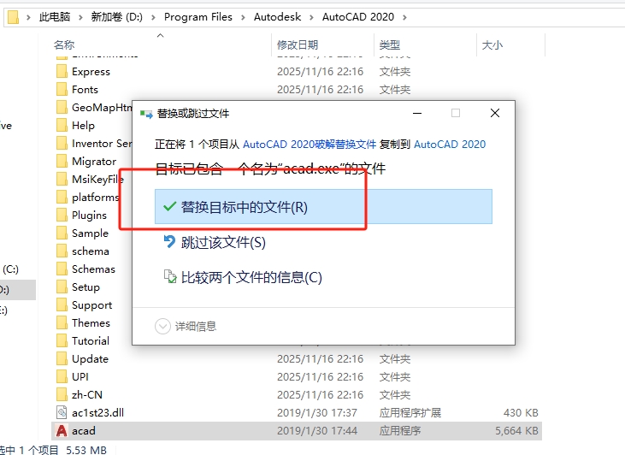625x455 pixels.
Task: Click the 430 KB size cell
Action: 521,413
